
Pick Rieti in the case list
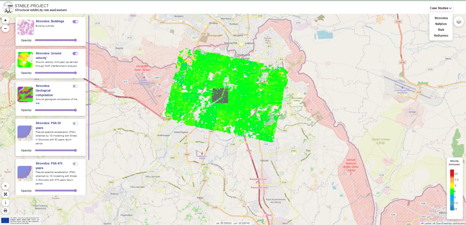click(441, 30)
